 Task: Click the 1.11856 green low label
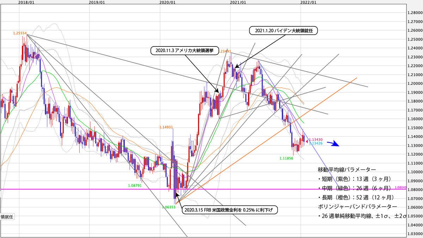(x=287, y=159)
